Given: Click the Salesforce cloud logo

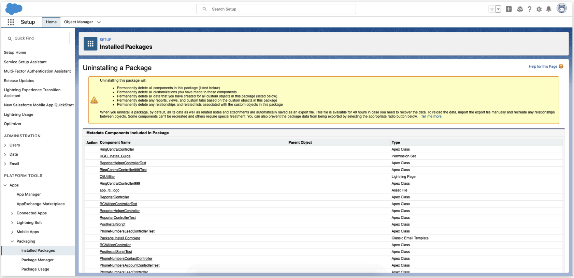Looking at the screenshot, I should pyautogui.click(x=14, y=9).
